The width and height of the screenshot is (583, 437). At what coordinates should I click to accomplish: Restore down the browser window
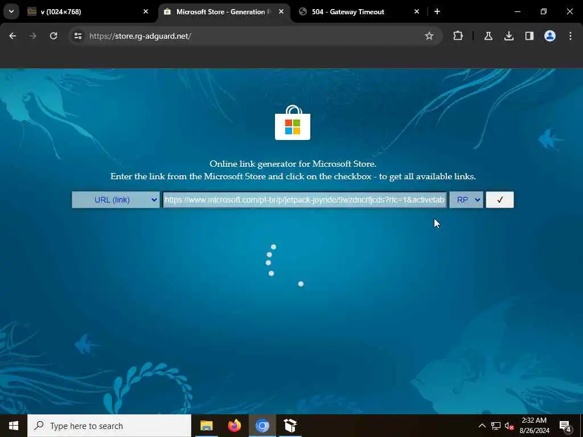[x=544, y=11]
